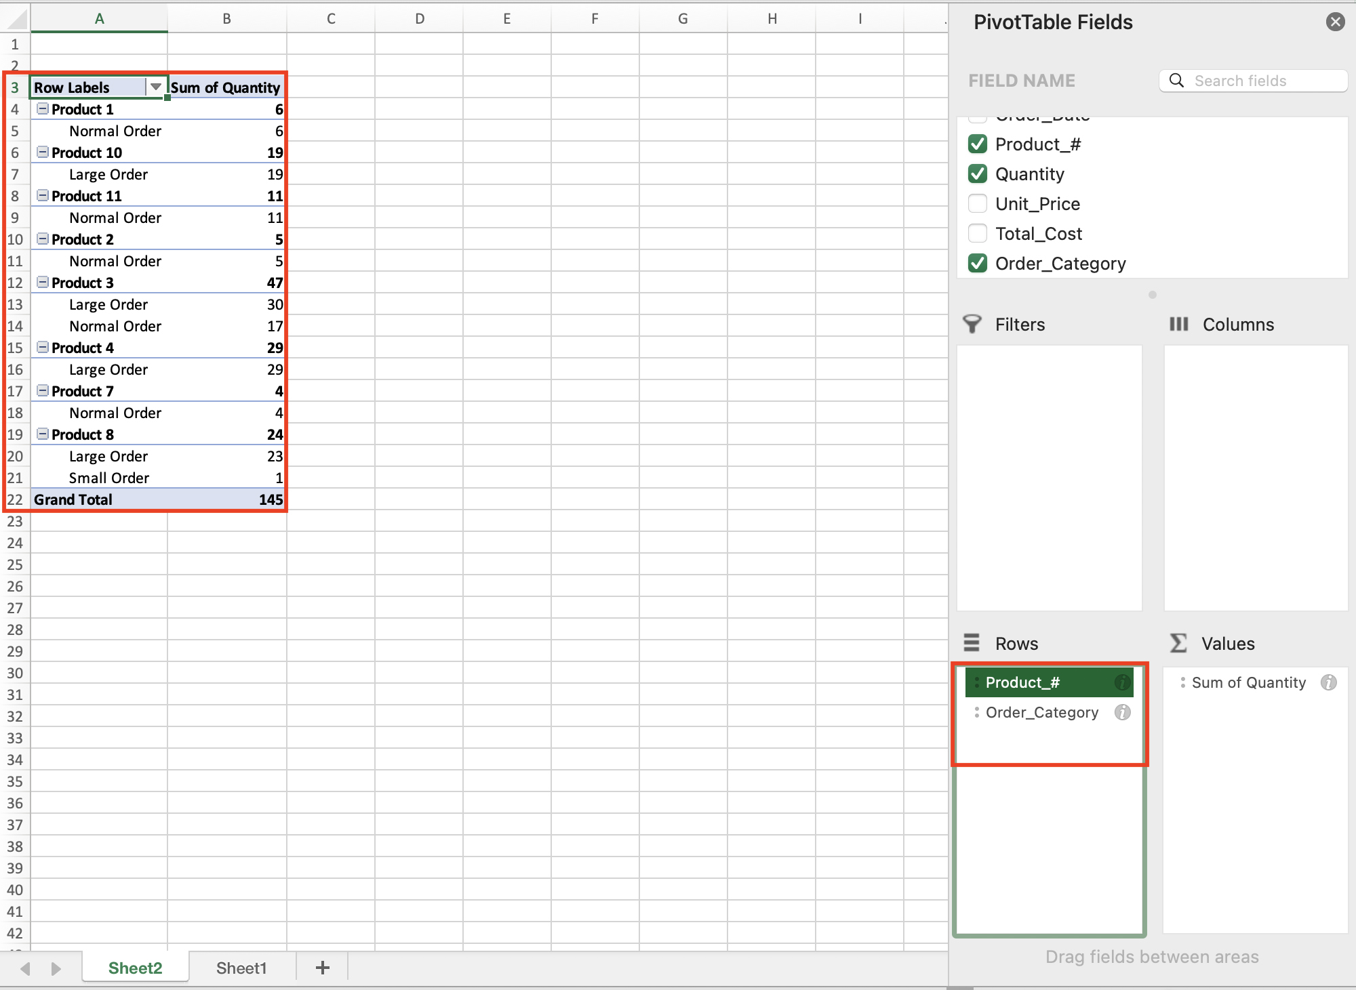The image size is (1356, 990).
Task: Select the Grand Total cell
Action: click(73, 499)
